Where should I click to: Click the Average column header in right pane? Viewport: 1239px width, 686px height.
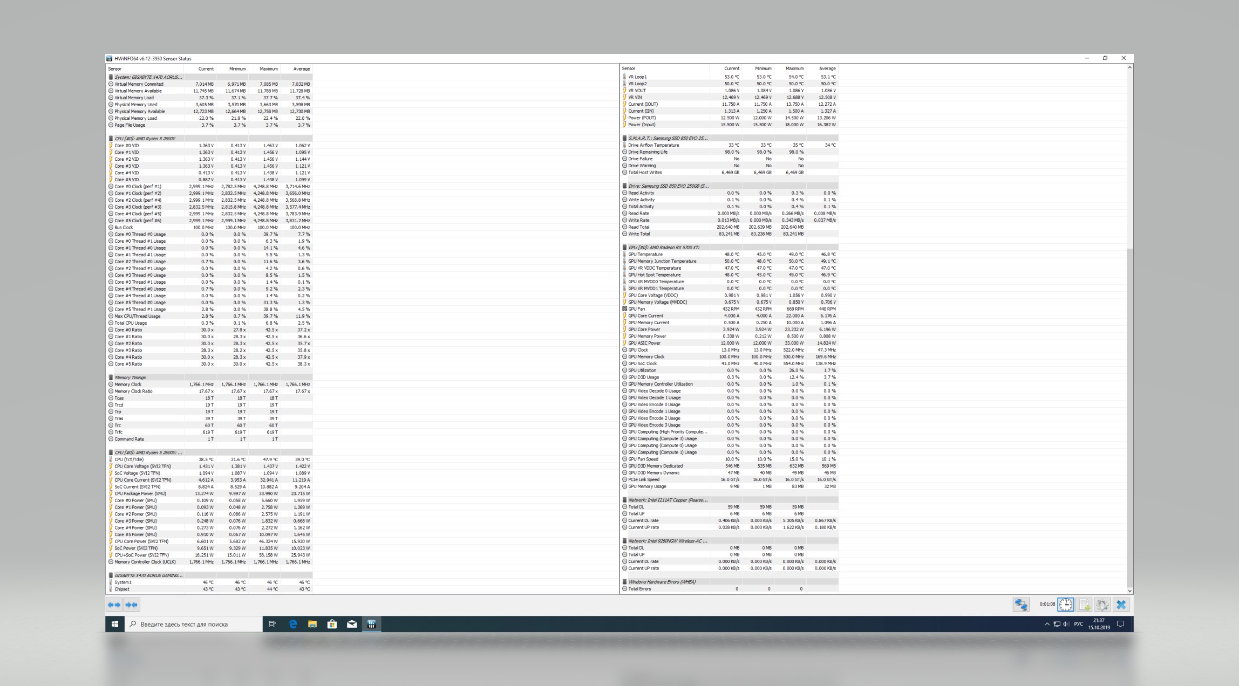pos(827,68)
